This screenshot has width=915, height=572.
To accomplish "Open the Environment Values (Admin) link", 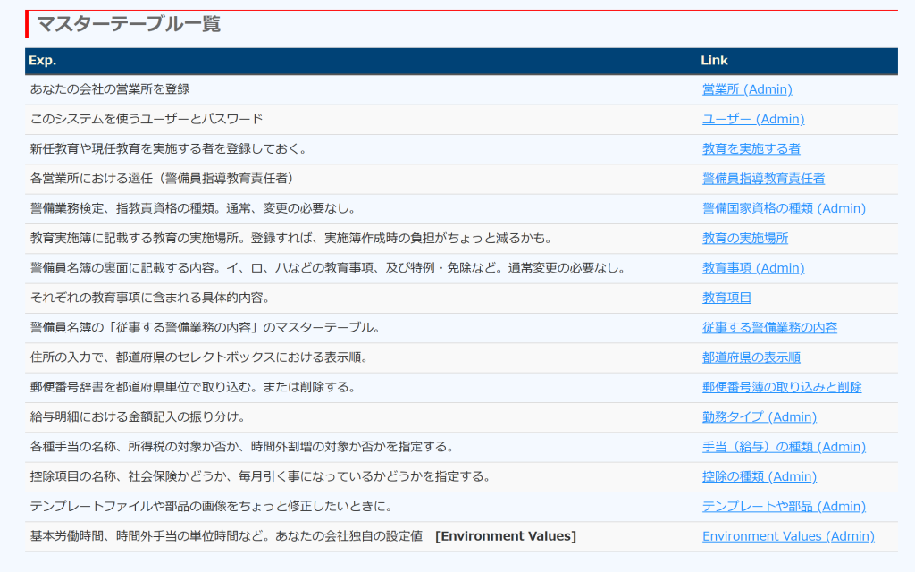I will [x=788, y=536].
